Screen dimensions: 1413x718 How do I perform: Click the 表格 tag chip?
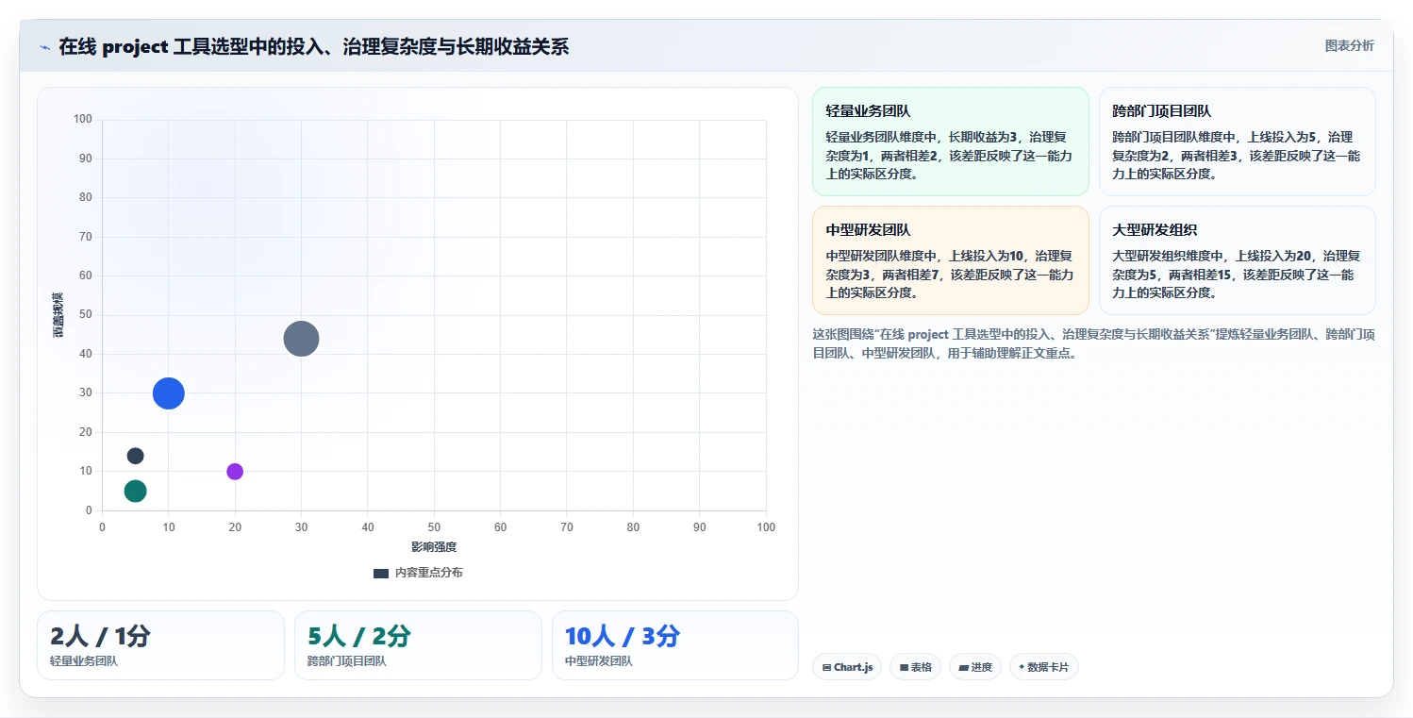click(x=915, y=667)
